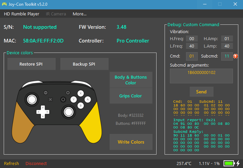The width and height of the screenshot is (243, 168).
Task: Edit the L.Amp value field
Action: pyautogui.click(x=227, y=46)
